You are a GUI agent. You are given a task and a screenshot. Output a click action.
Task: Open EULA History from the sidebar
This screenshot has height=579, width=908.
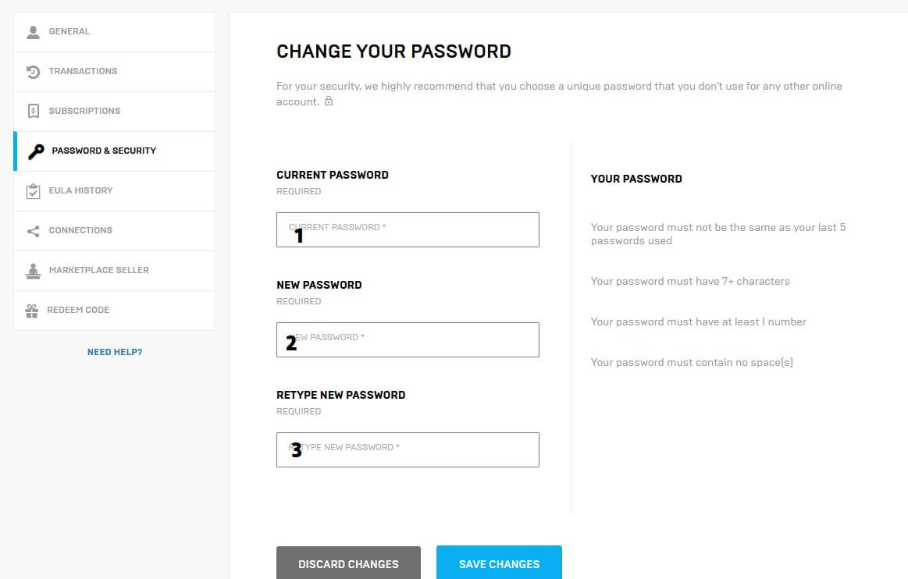[80, 191]
